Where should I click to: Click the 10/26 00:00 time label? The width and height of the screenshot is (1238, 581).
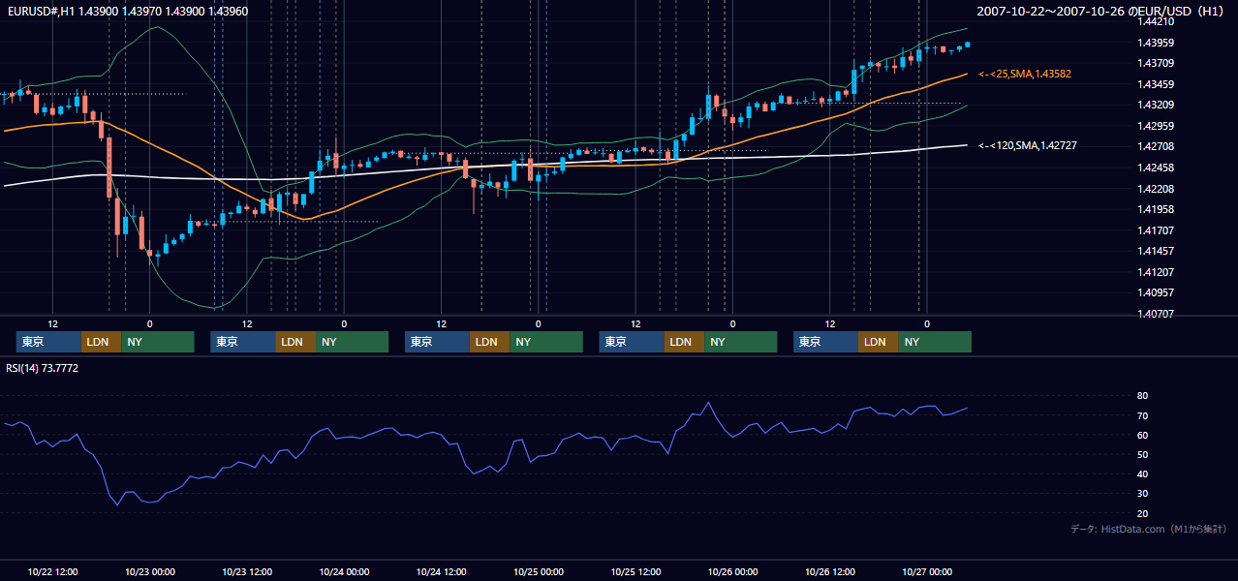[733, 571]
